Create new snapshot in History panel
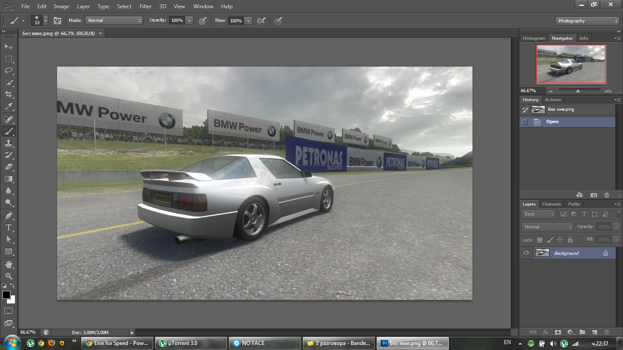The height and width of the screenshot is (350, 623). tap(594, 195)
